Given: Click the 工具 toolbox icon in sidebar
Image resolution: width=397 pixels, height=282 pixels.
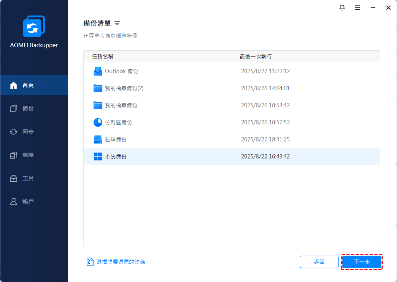Looking at the screenshot, I should click(14, 178).
